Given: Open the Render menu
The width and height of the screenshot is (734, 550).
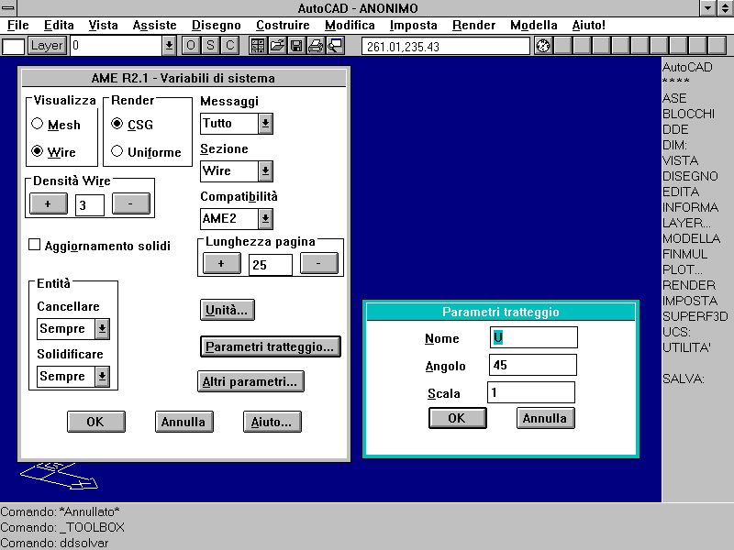Looking at the screenshot, I should 473,25.
